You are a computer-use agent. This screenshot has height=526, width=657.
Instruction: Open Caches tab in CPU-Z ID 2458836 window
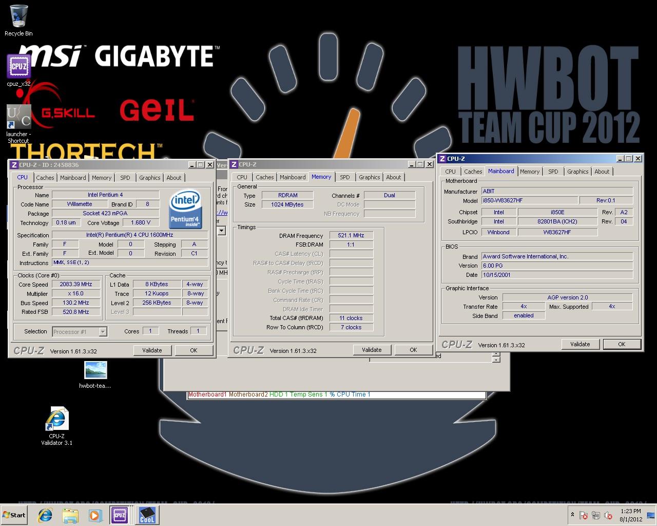pyautogui.click(x=45, y=178)
